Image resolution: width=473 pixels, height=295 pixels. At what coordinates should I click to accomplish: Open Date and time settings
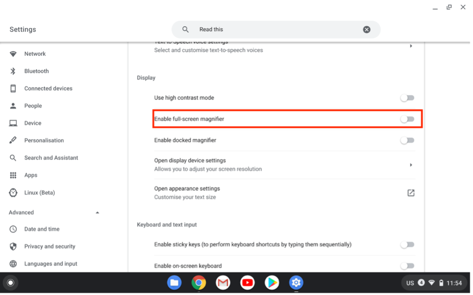pyautogui.click(x=42, y=229)
